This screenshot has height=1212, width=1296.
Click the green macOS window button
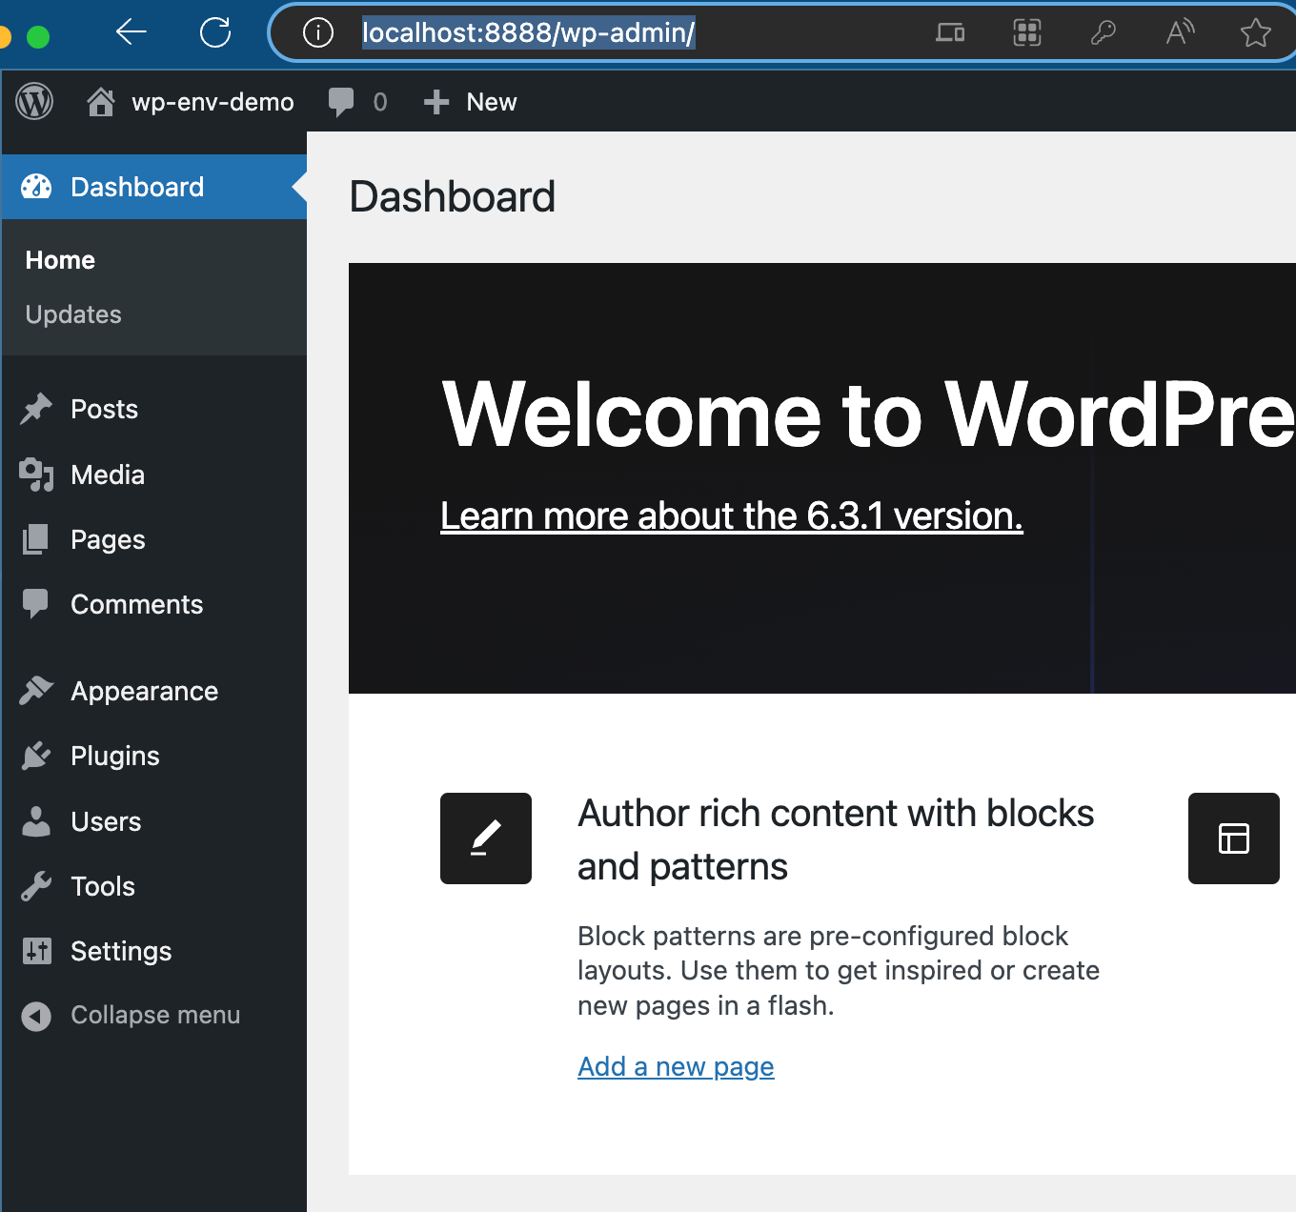pyautogui.click(x=38, y=37)
